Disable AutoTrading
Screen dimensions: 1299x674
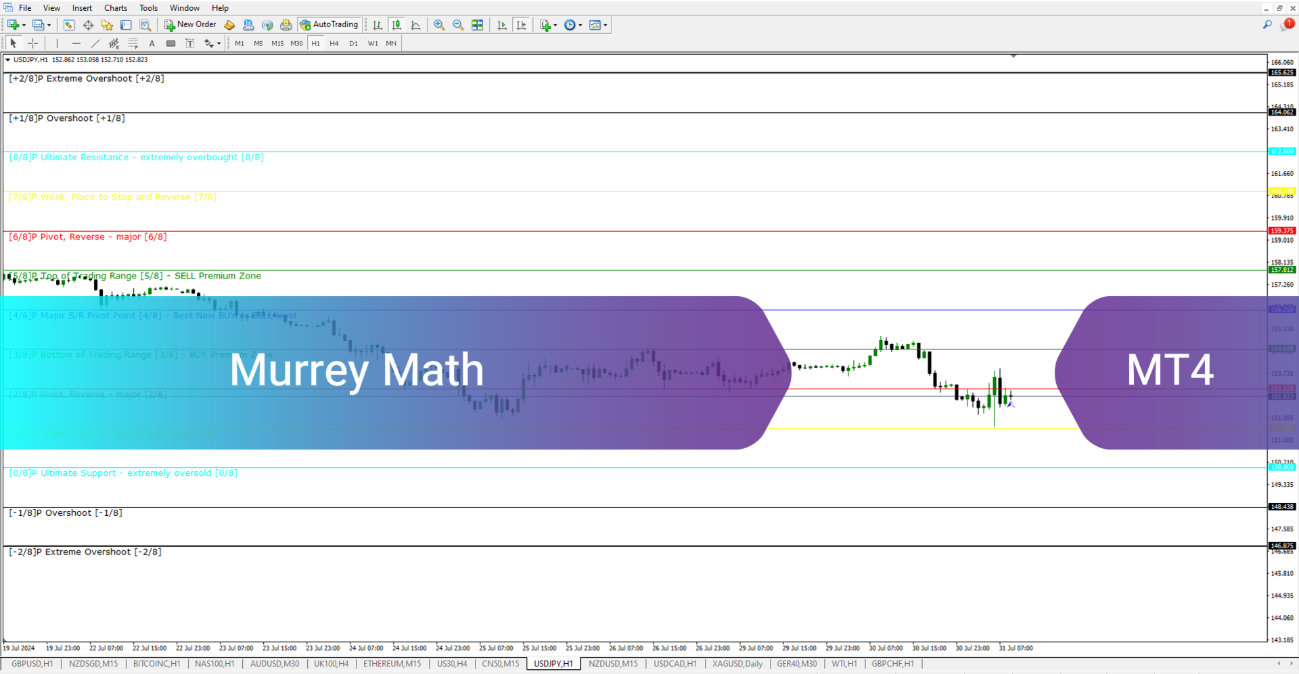(x=329, y=24)
